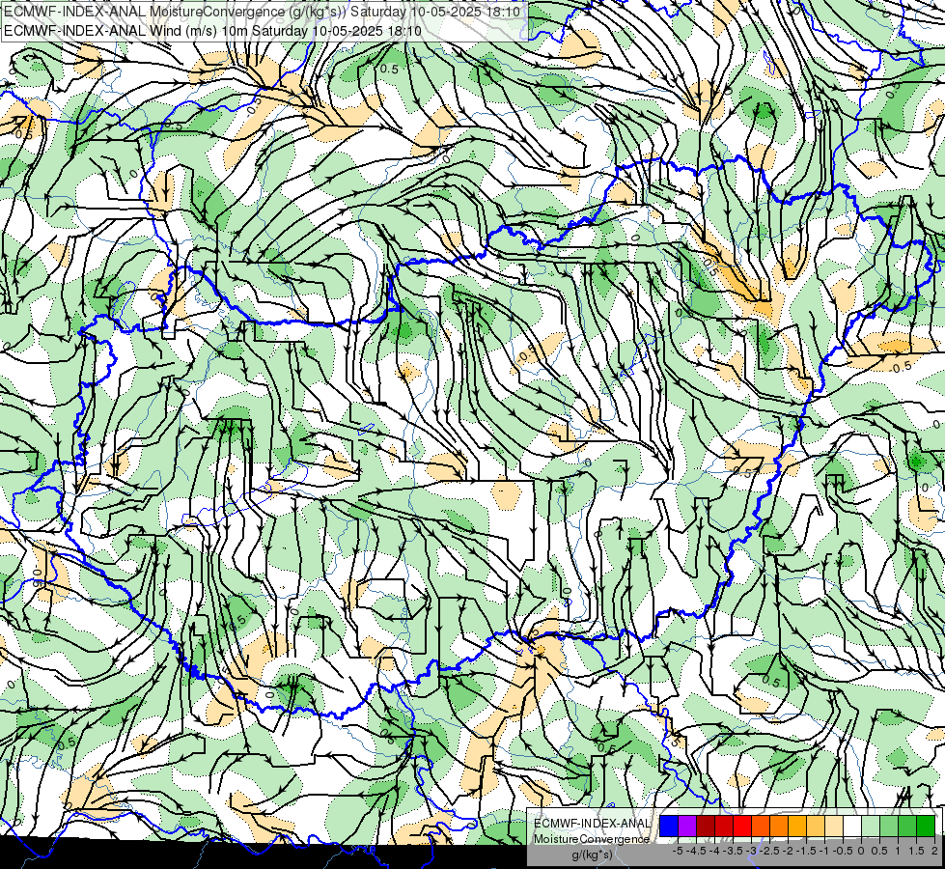Click the legend tick label -5

pos(678,851)
